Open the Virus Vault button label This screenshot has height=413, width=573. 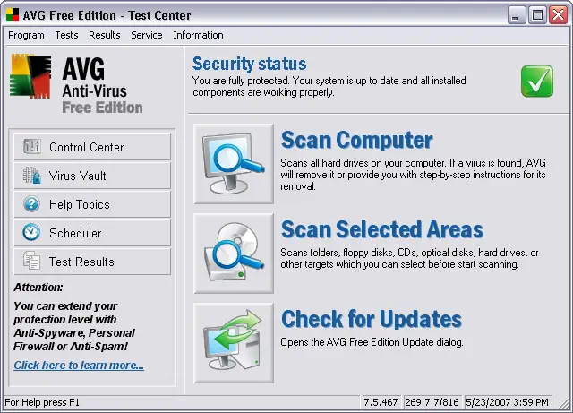(x=78, y=176)
